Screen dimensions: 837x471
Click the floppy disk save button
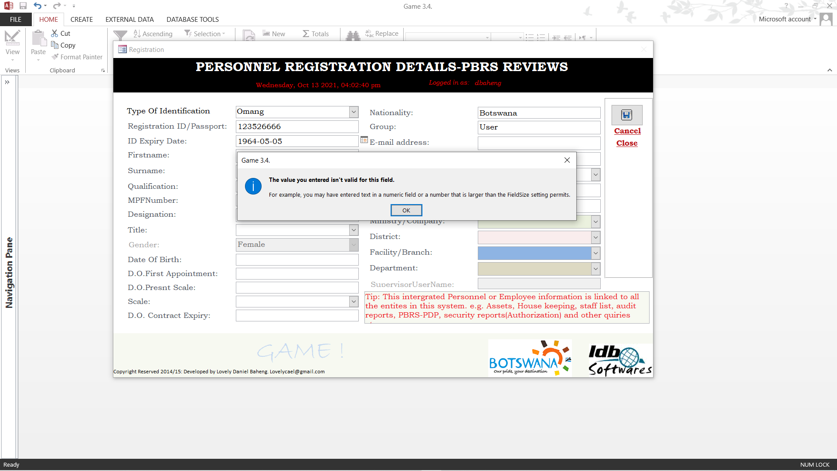point(626,115)
